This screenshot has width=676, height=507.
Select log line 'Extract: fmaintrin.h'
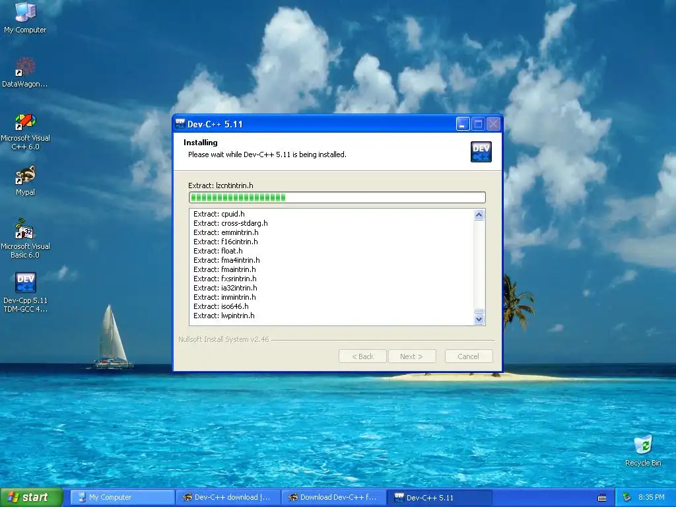click(224, 269)
